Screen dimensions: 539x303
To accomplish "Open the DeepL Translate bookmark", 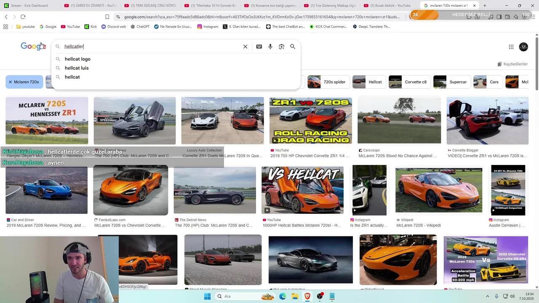I will pyautogui.click(x=371, y=27).
